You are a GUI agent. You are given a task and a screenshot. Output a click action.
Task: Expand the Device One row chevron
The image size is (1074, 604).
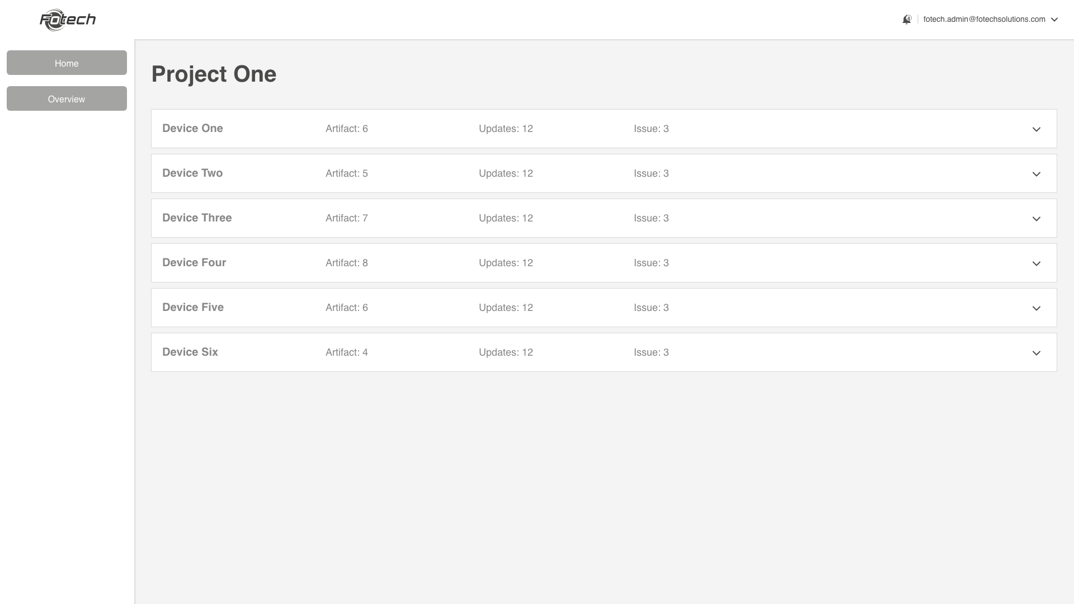1036,129
